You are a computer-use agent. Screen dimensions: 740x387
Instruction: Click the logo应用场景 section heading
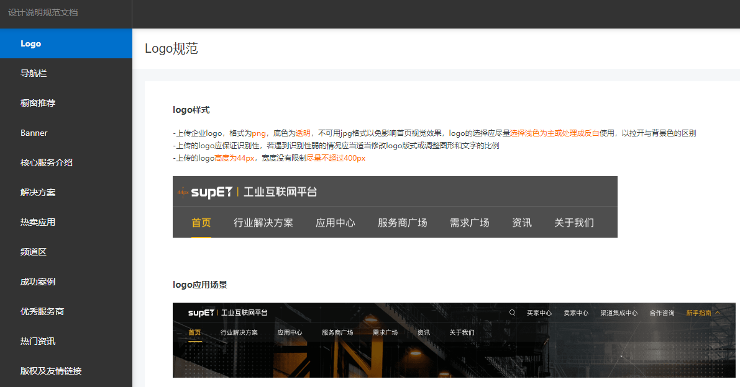[x=200, y=285]
